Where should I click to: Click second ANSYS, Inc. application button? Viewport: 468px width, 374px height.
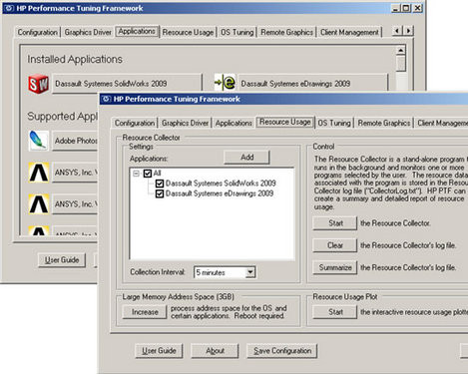pyautogui.click(x=75, y=204)
